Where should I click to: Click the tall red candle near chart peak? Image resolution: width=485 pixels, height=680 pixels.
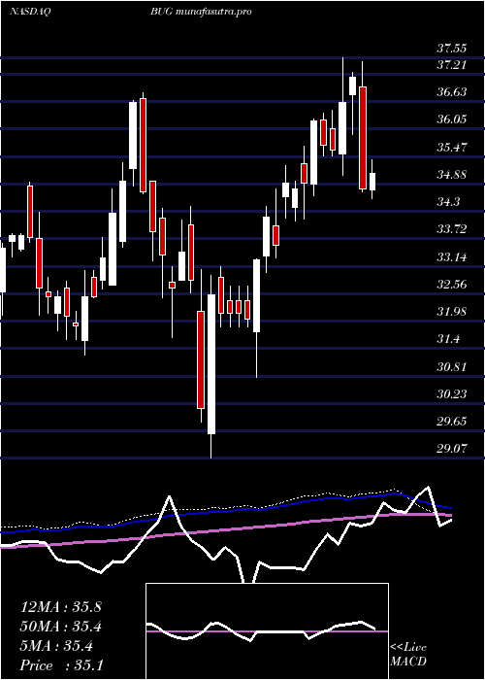[363, 138]
